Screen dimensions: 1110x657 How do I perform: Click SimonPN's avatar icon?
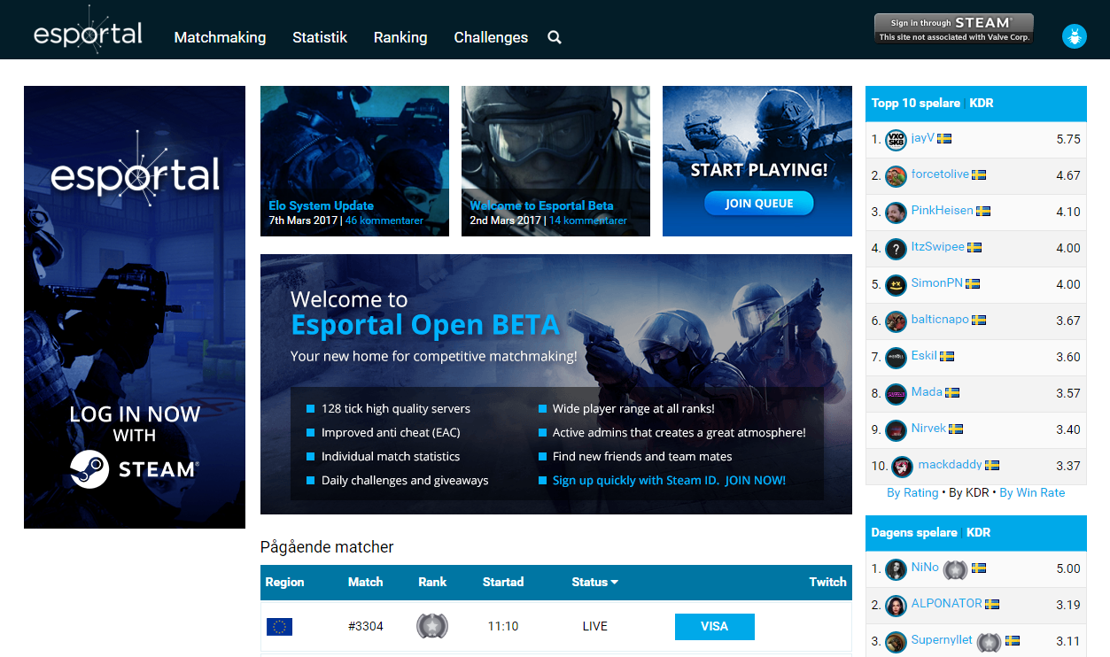(896, 285)
